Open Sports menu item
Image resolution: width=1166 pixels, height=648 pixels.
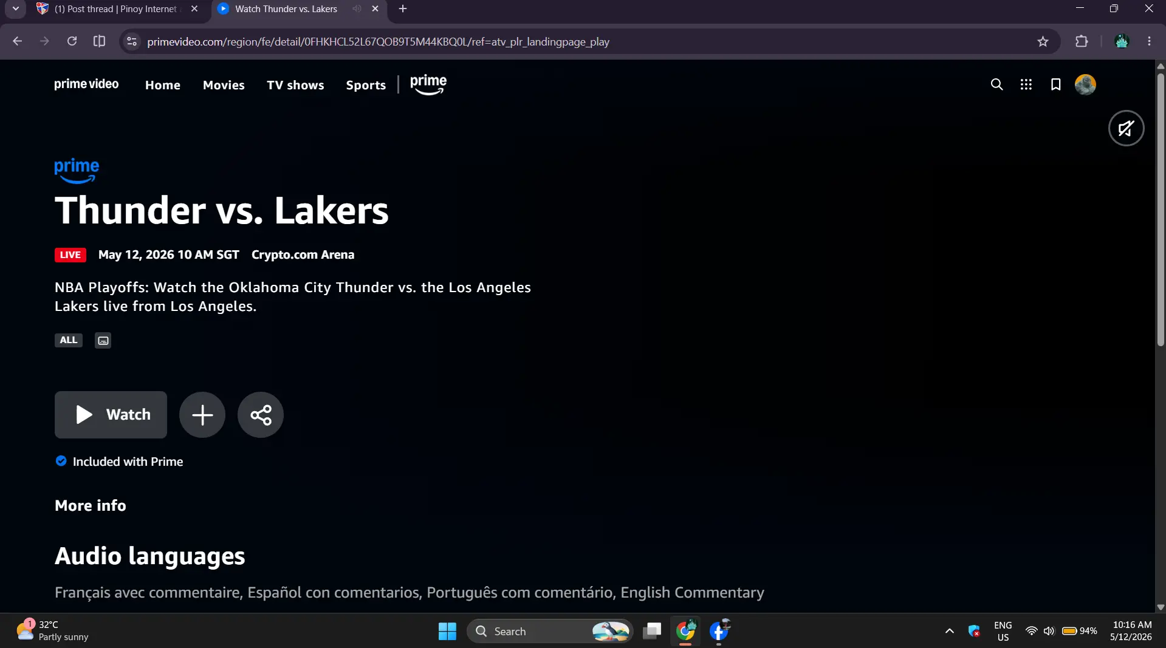coord(366,85)
